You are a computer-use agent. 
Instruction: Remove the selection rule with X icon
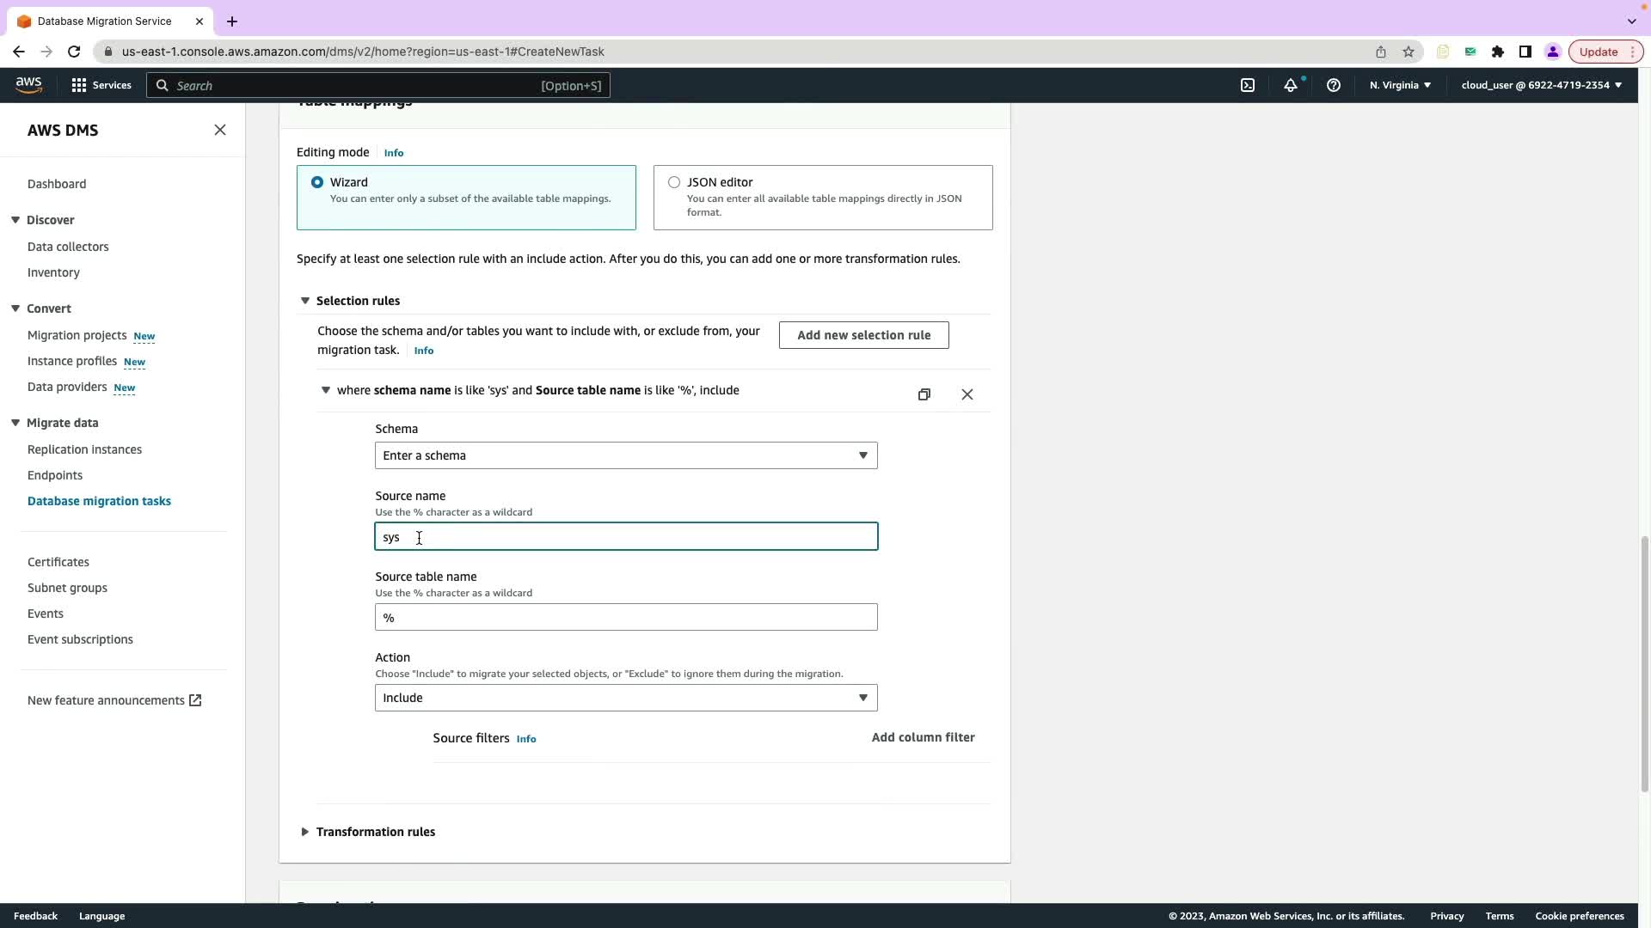pos(967,394)
